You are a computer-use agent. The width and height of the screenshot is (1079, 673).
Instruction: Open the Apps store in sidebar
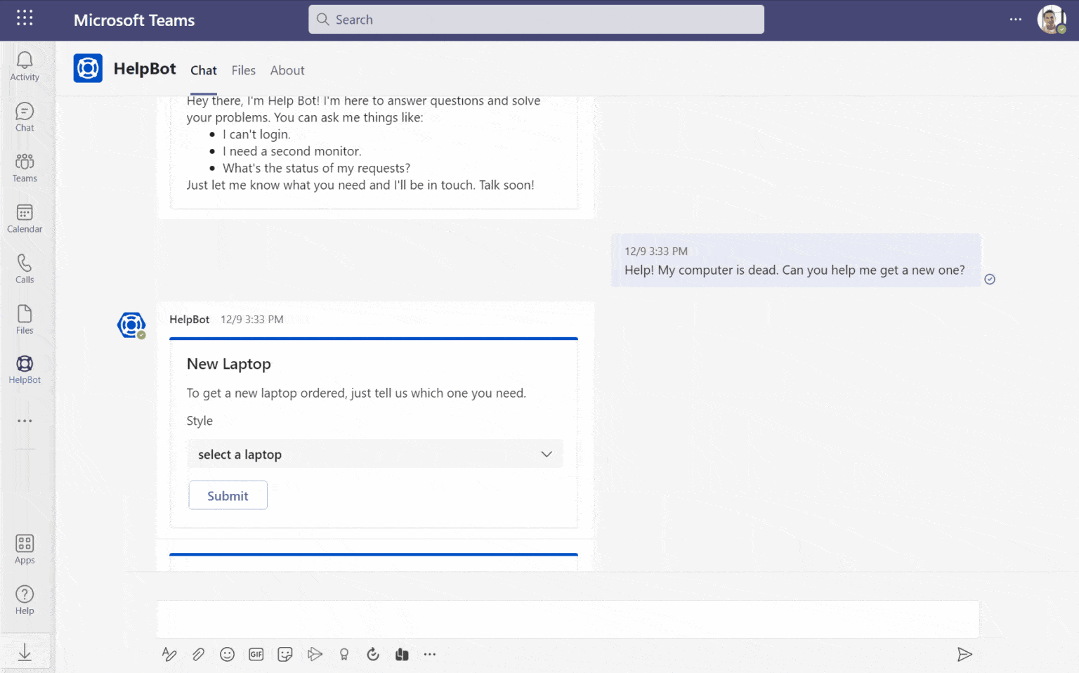pos(25,549)
